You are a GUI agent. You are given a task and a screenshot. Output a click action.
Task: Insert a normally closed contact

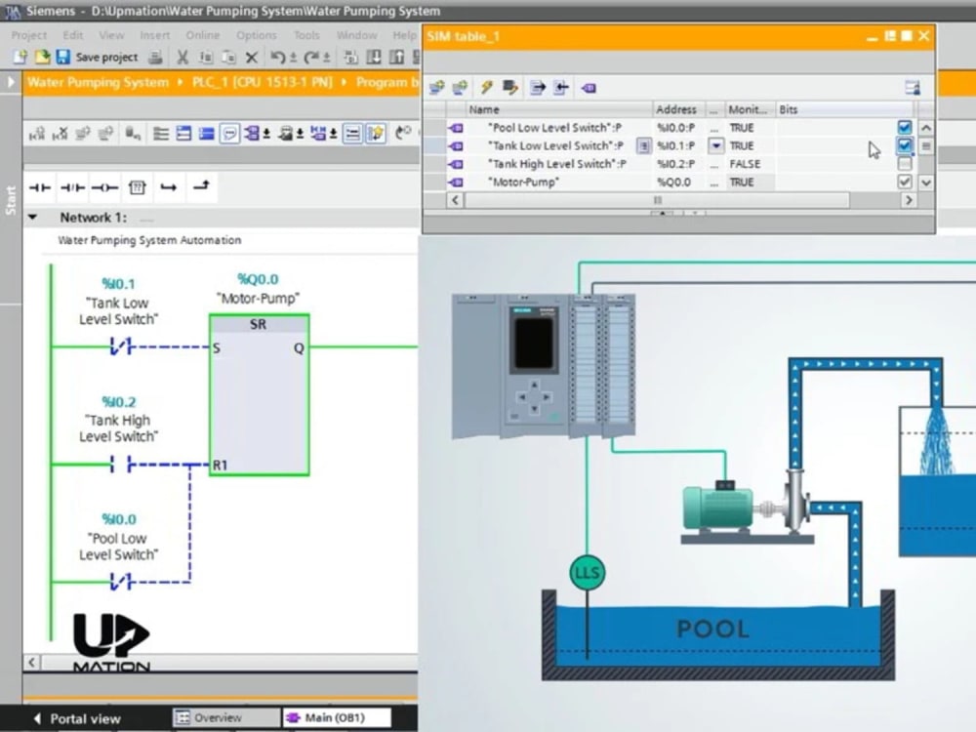pyautogui.click(x=72, y=187)
